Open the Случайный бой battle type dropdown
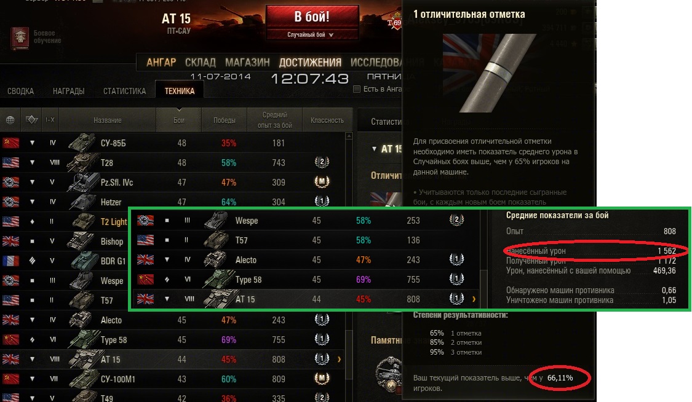 pos(312,34)
